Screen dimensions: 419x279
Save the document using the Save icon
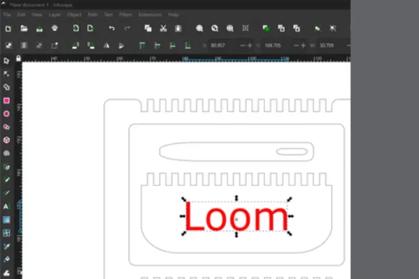point(40,28)
